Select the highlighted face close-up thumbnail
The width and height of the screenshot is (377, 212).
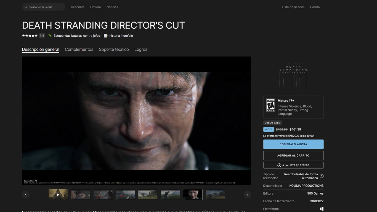pos(193,194)
